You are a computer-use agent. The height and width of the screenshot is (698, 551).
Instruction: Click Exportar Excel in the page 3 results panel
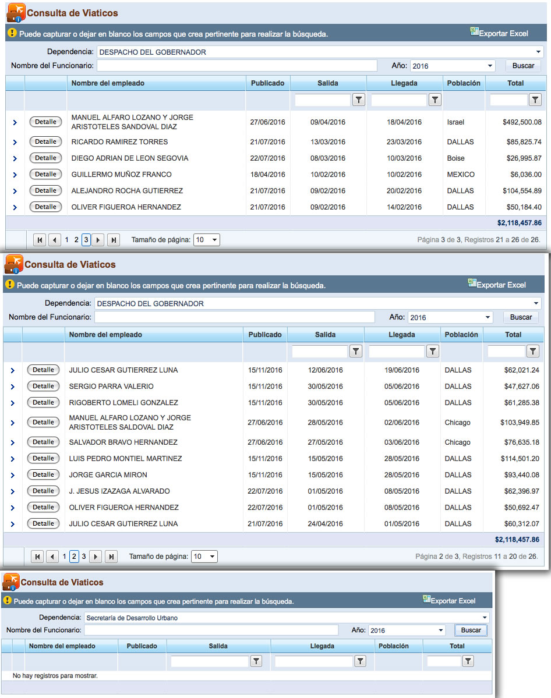click(x=499, y=33)
